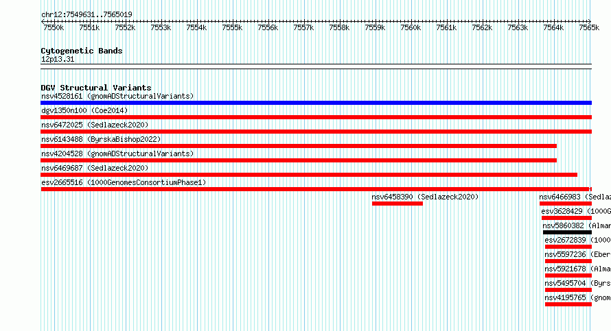Select the blue nsv4528161 variant bar
611x331 pixels.
316,103
